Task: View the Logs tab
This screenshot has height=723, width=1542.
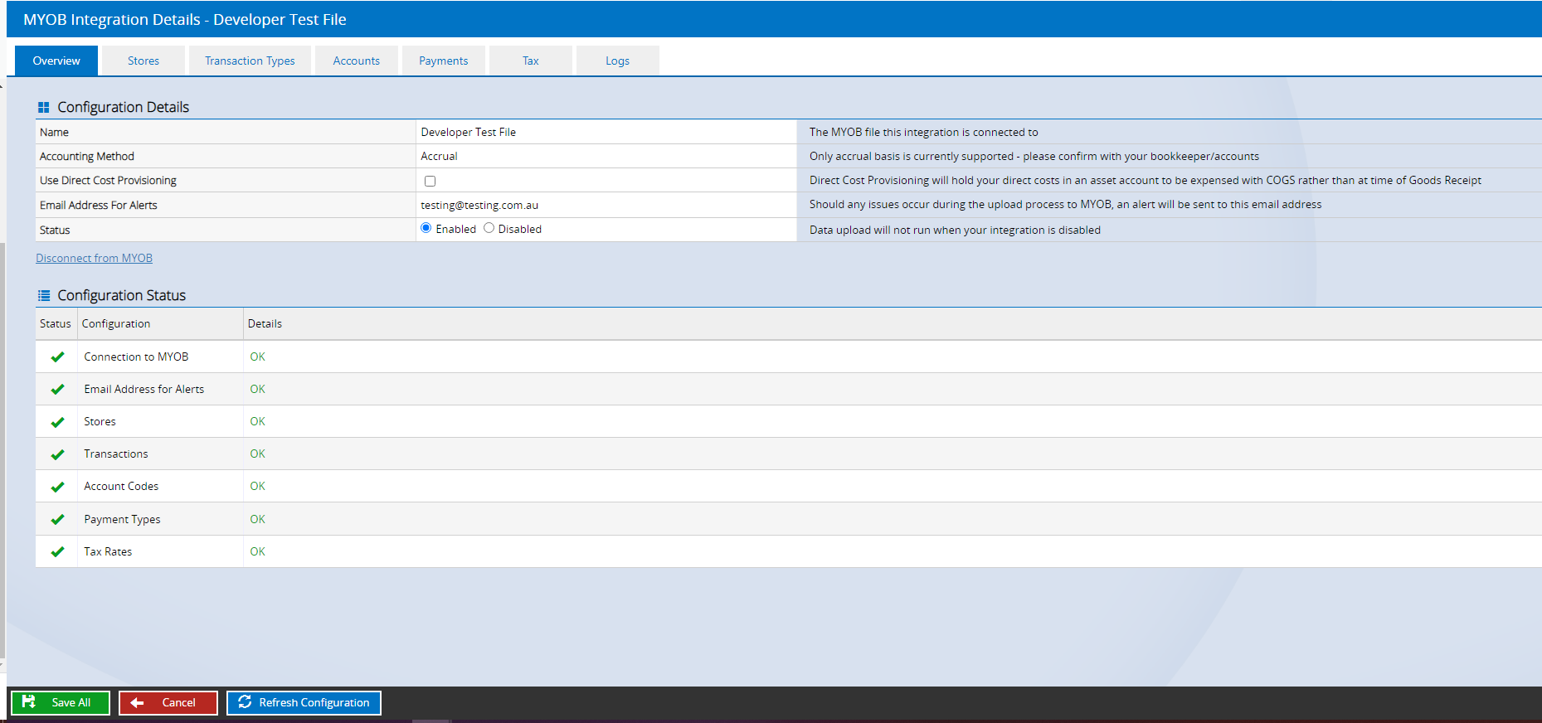Action: (618, 61)
